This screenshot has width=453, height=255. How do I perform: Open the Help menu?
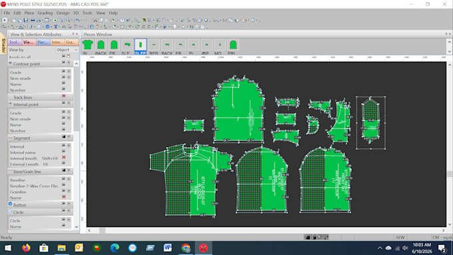(x=113, y=13)
